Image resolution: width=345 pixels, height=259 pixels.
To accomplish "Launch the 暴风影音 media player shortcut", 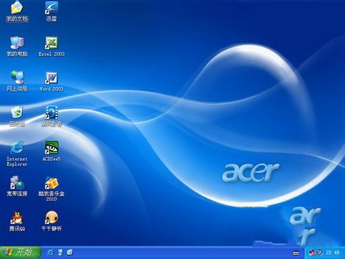I will (51, 116).
